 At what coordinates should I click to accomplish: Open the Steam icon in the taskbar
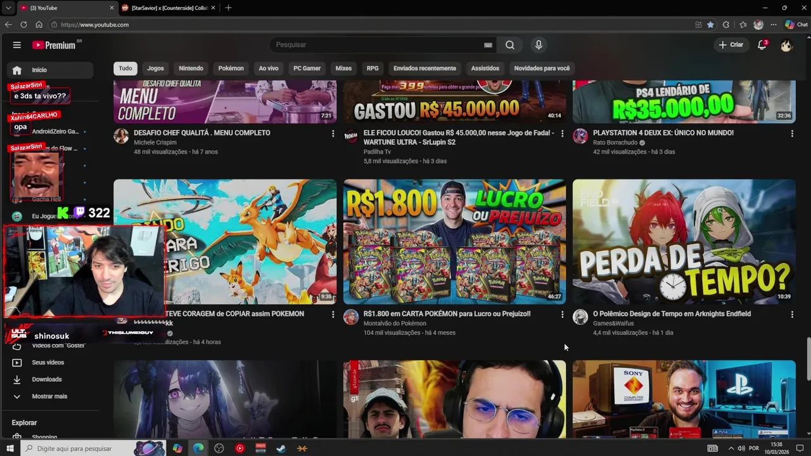coord(281,448)
